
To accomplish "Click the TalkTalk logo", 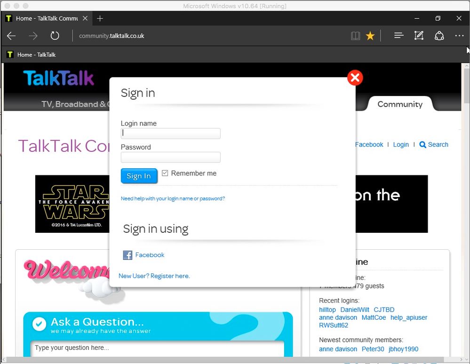I will (59, 78).
